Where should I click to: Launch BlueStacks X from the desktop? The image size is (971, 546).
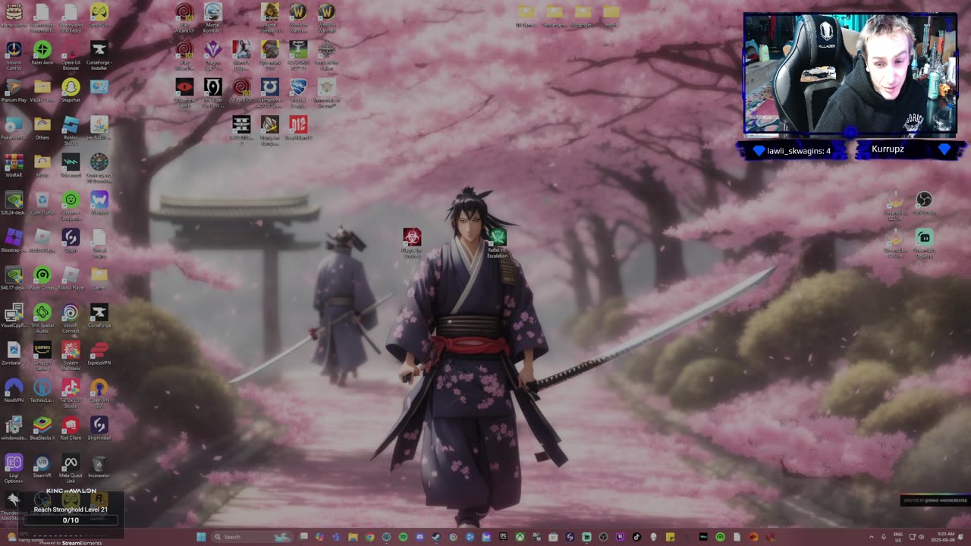pyautogui.click(x=42, y=428)
